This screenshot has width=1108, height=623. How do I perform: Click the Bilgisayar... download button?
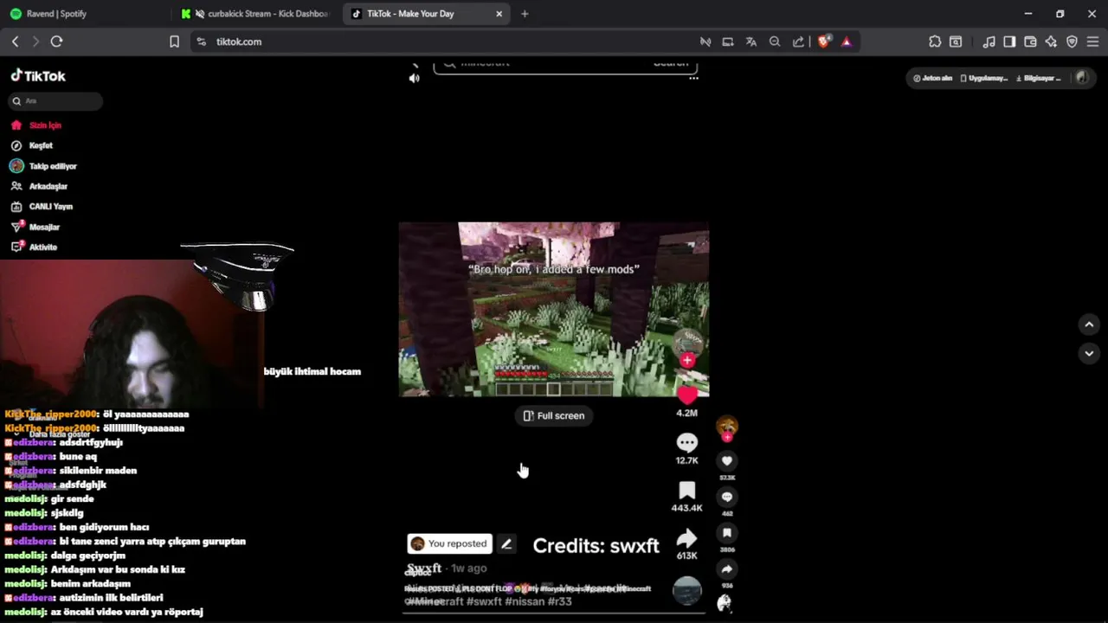click(1038, 78)
